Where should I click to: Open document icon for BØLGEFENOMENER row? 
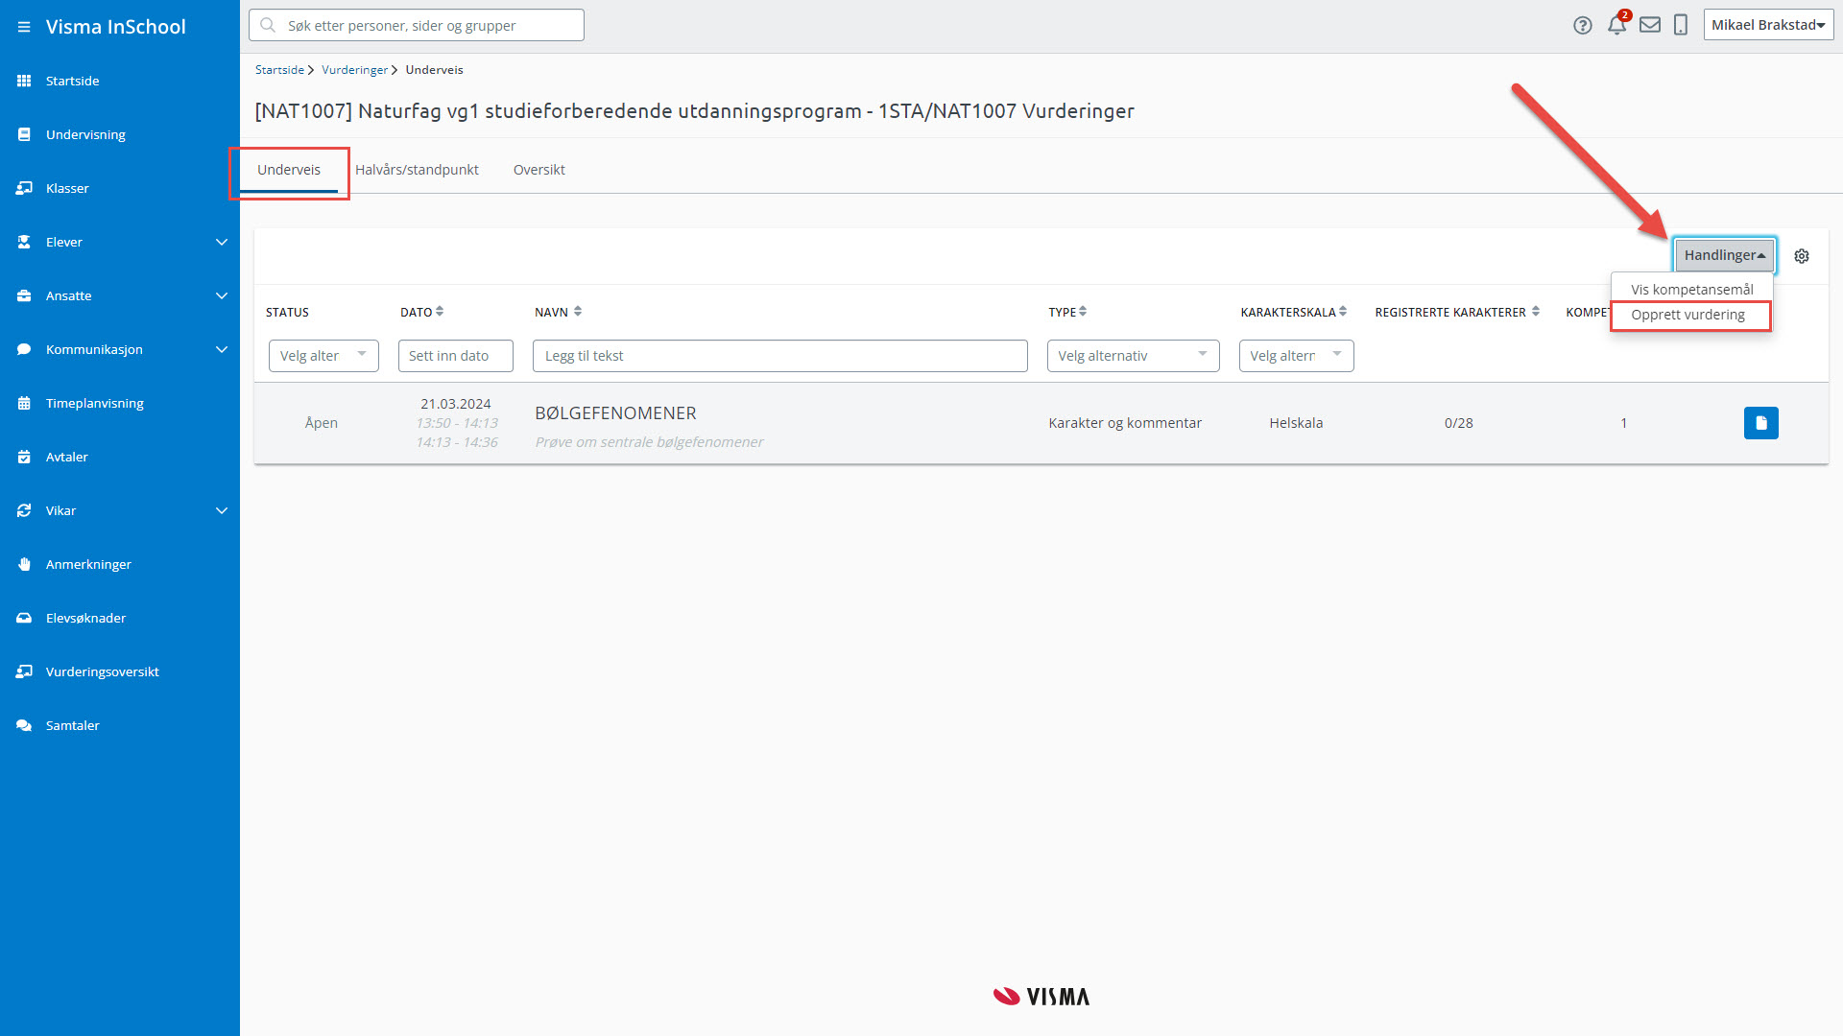pos(1761,423)
